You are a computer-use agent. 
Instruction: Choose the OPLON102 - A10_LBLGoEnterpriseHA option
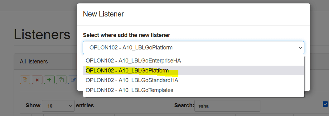[x=193, y=61]
